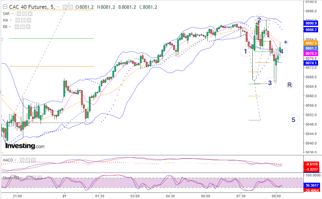The height and width of the screenshot is (199, 322).
Task: Open the MACD indicator settings gear
Action: pos(28,160)
